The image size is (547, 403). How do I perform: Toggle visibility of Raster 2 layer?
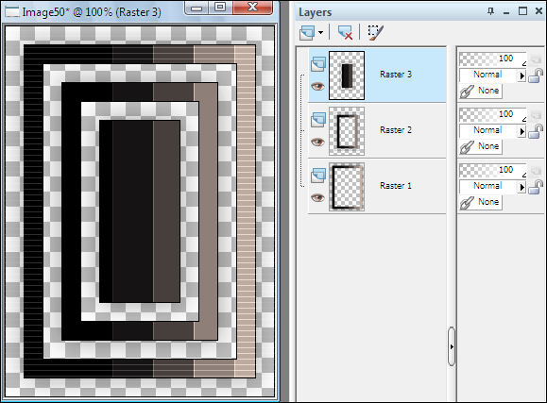pos(317,142)
